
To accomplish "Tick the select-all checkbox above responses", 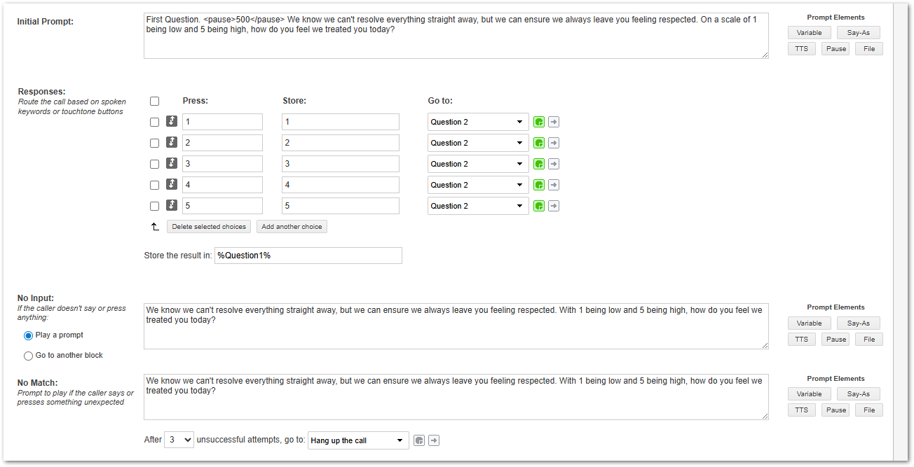I will (x=155, y=101).
